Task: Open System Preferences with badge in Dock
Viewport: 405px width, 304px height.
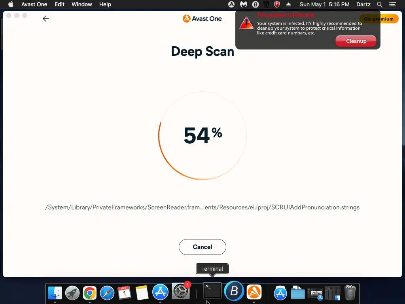Action: click(x=180, y=291)
